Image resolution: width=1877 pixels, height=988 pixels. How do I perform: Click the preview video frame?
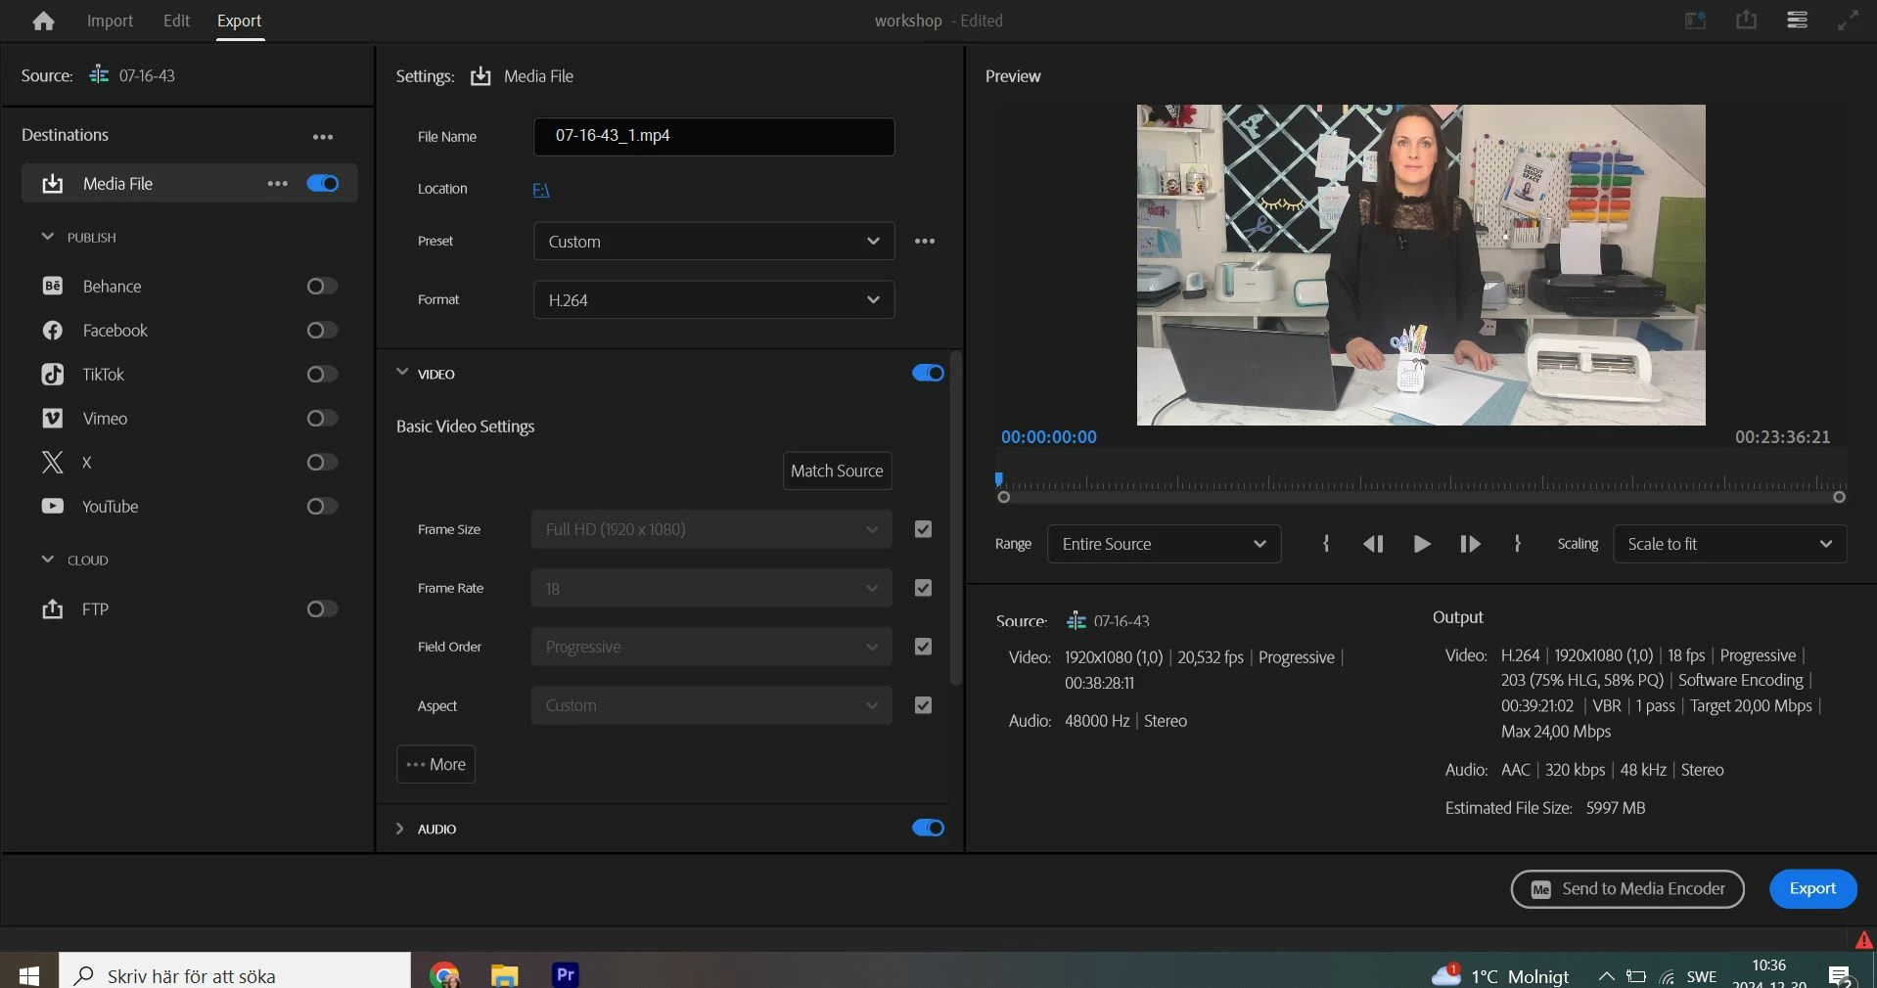click(1421, 265)
